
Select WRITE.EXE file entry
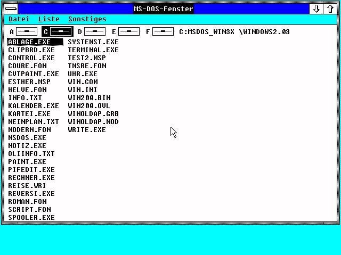click(86, 130)
